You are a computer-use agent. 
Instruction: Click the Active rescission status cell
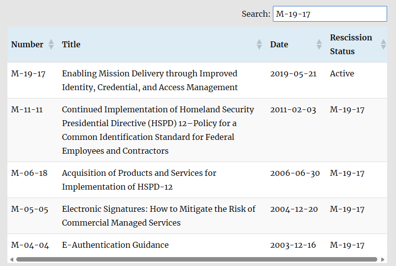(342, 73)
